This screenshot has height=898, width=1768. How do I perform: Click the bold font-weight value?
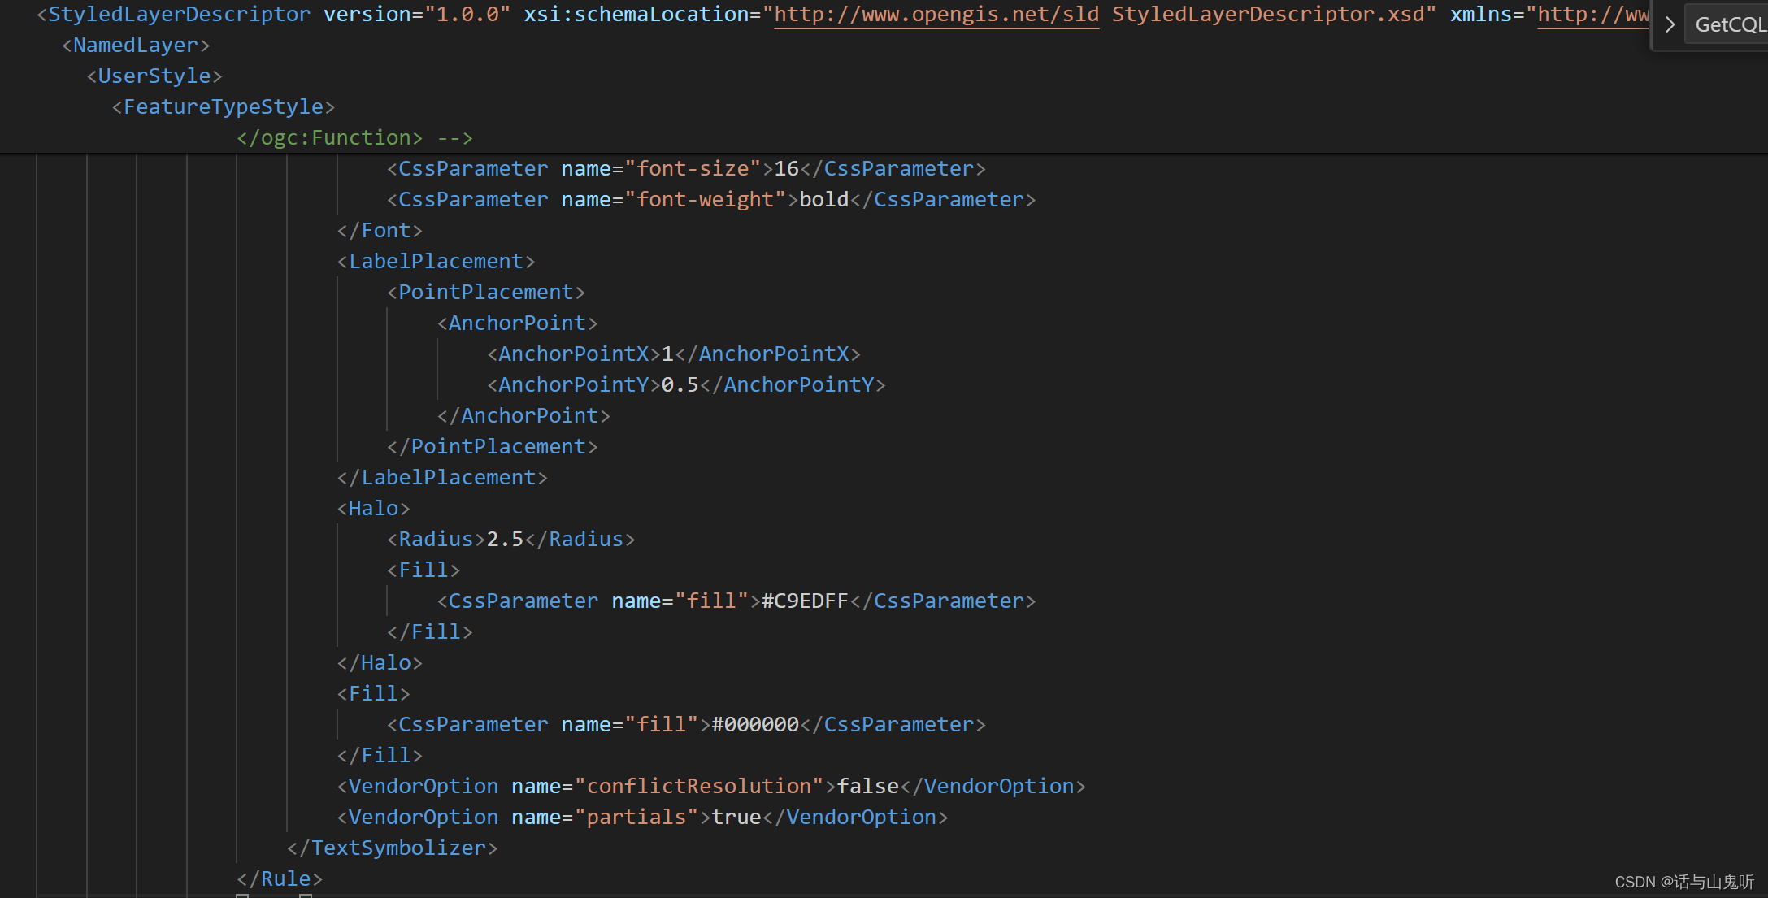(823, 200)
